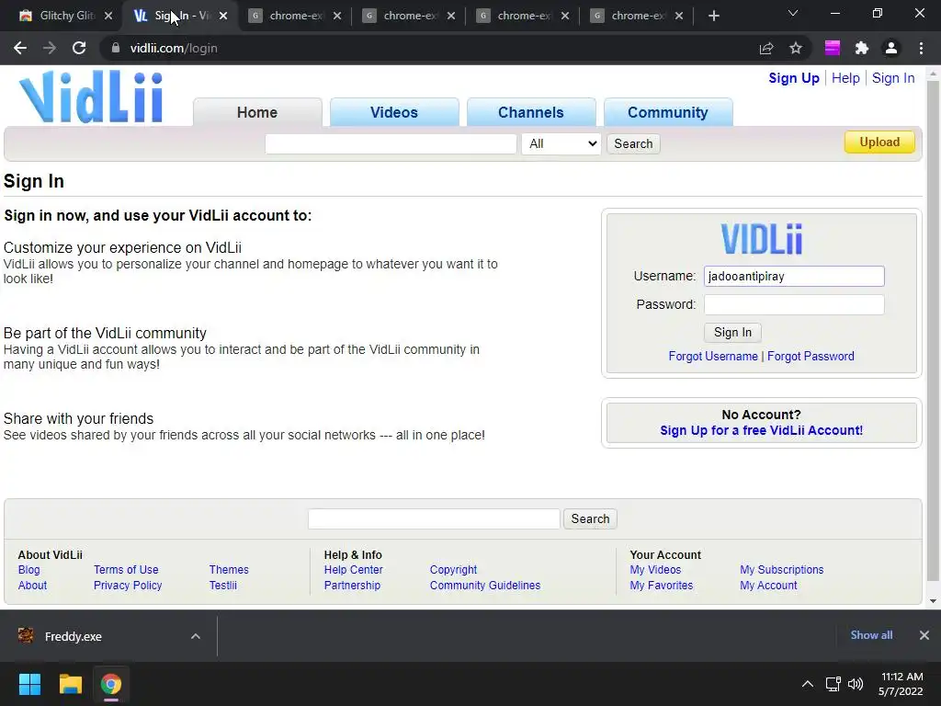Open the My Subscriptions link

781,570
